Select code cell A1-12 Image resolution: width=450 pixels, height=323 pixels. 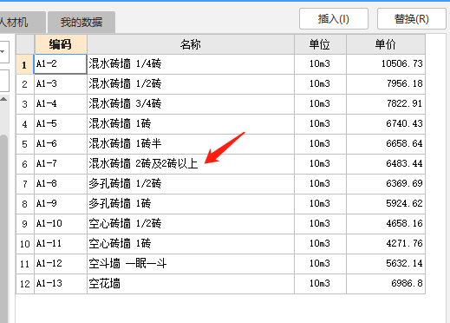tap(61, 264)
